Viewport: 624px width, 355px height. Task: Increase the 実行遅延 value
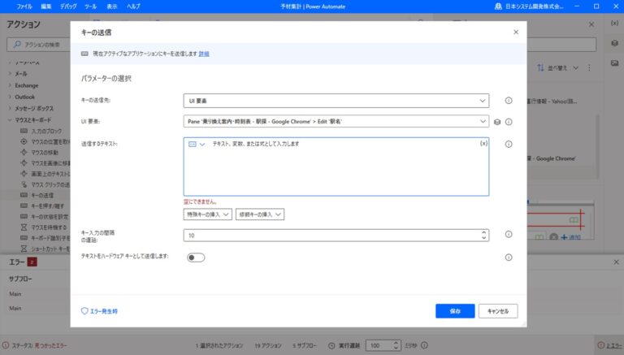coord(396,343)
